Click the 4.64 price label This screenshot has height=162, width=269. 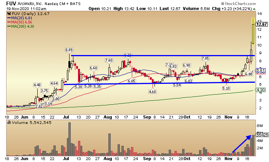[x=54, y=84]
